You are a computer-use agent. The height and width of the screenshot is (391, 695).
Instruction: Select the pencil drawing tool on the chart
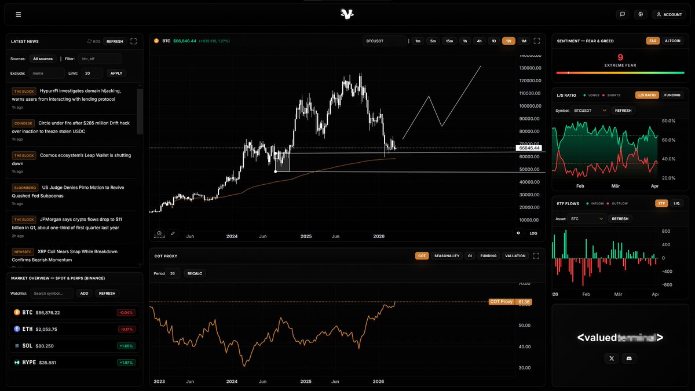tap(173, 233)
